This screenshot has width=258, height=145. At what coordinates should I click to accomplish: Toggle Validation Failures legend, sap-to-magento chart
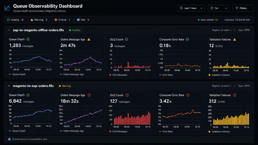click(x=219, y=75)
